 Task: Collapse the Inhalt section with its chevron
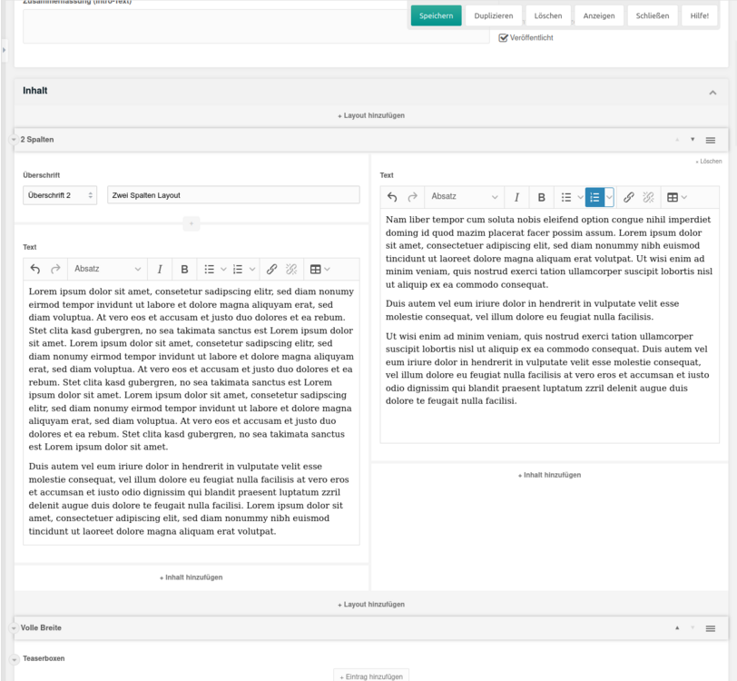712,93
